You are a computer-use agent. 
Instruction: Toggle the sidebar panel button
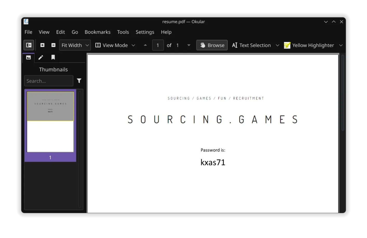(x=29, y=45)
